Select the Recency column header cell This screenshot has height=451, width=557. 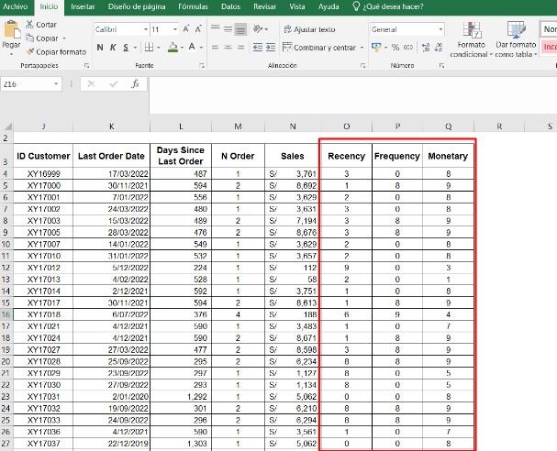(346, 156)
